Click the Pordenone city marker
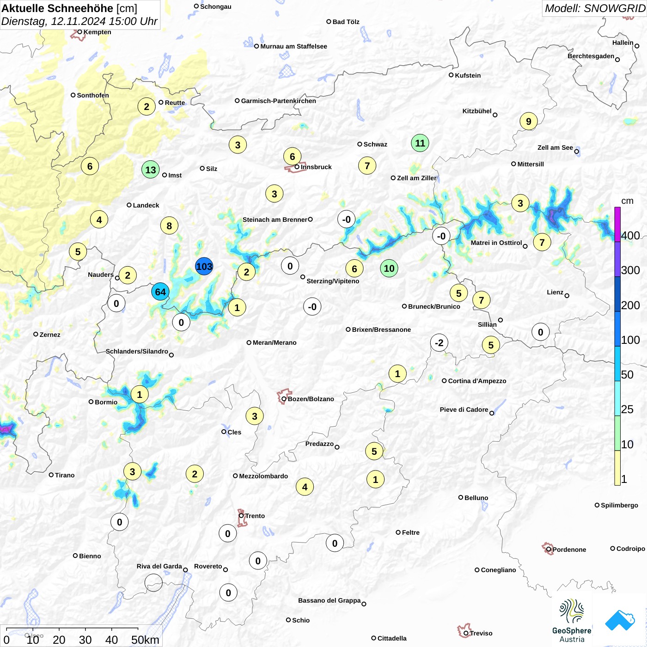647x647 pixels. tap(549, 549)
